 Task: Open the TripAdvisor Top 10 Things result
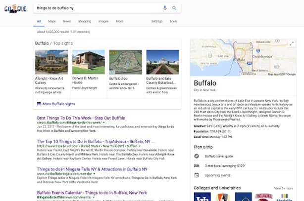click(96, 141)
